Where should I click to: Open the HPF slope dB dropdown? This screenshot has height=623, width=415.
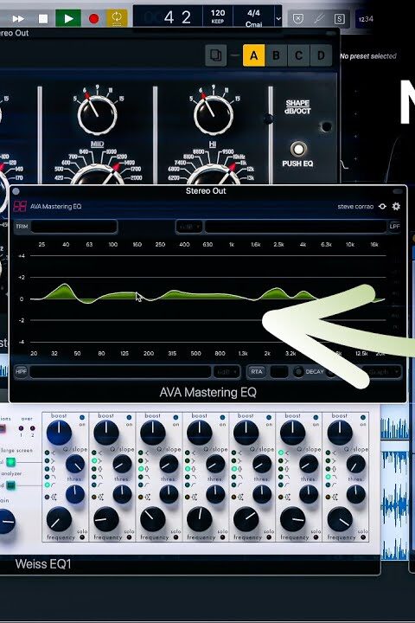pyautogui.click(x=227, y=372)
